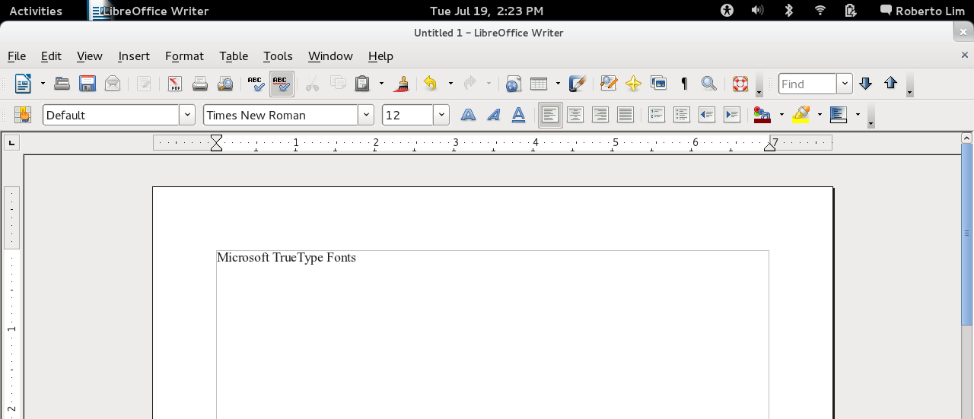
Task: Open the Gallery icon
Action: pos(658,84)
